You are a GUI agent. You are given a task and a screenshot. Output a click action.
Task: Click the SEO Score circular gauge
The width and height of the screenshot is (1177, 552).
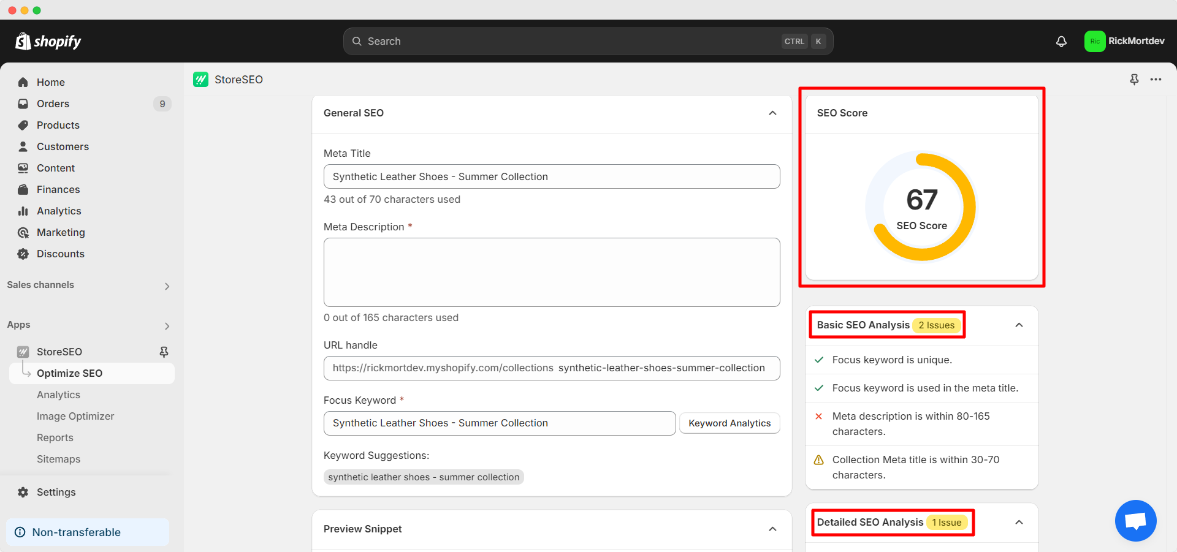(921, 207)
